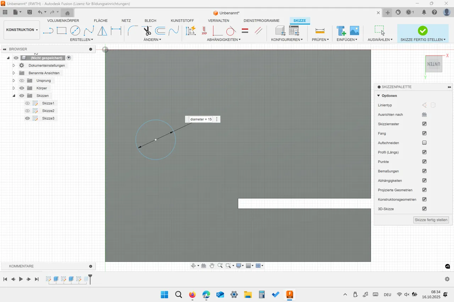Hide Skizze3 with its eye icon
454x302 pixels.
click(27, 118)
